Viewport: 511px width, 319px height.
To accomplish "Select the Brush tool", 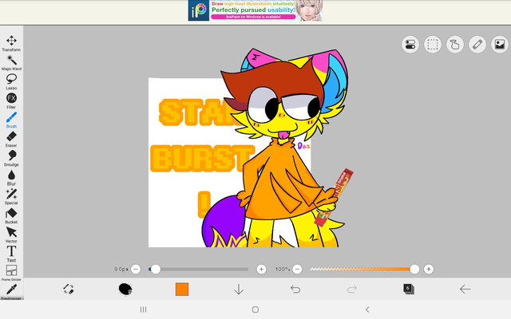I will click(x=11, y=120).
